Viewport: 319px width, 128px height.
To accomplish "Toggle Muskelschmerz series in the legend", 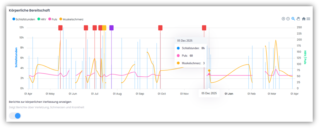I will pos(72,19).
